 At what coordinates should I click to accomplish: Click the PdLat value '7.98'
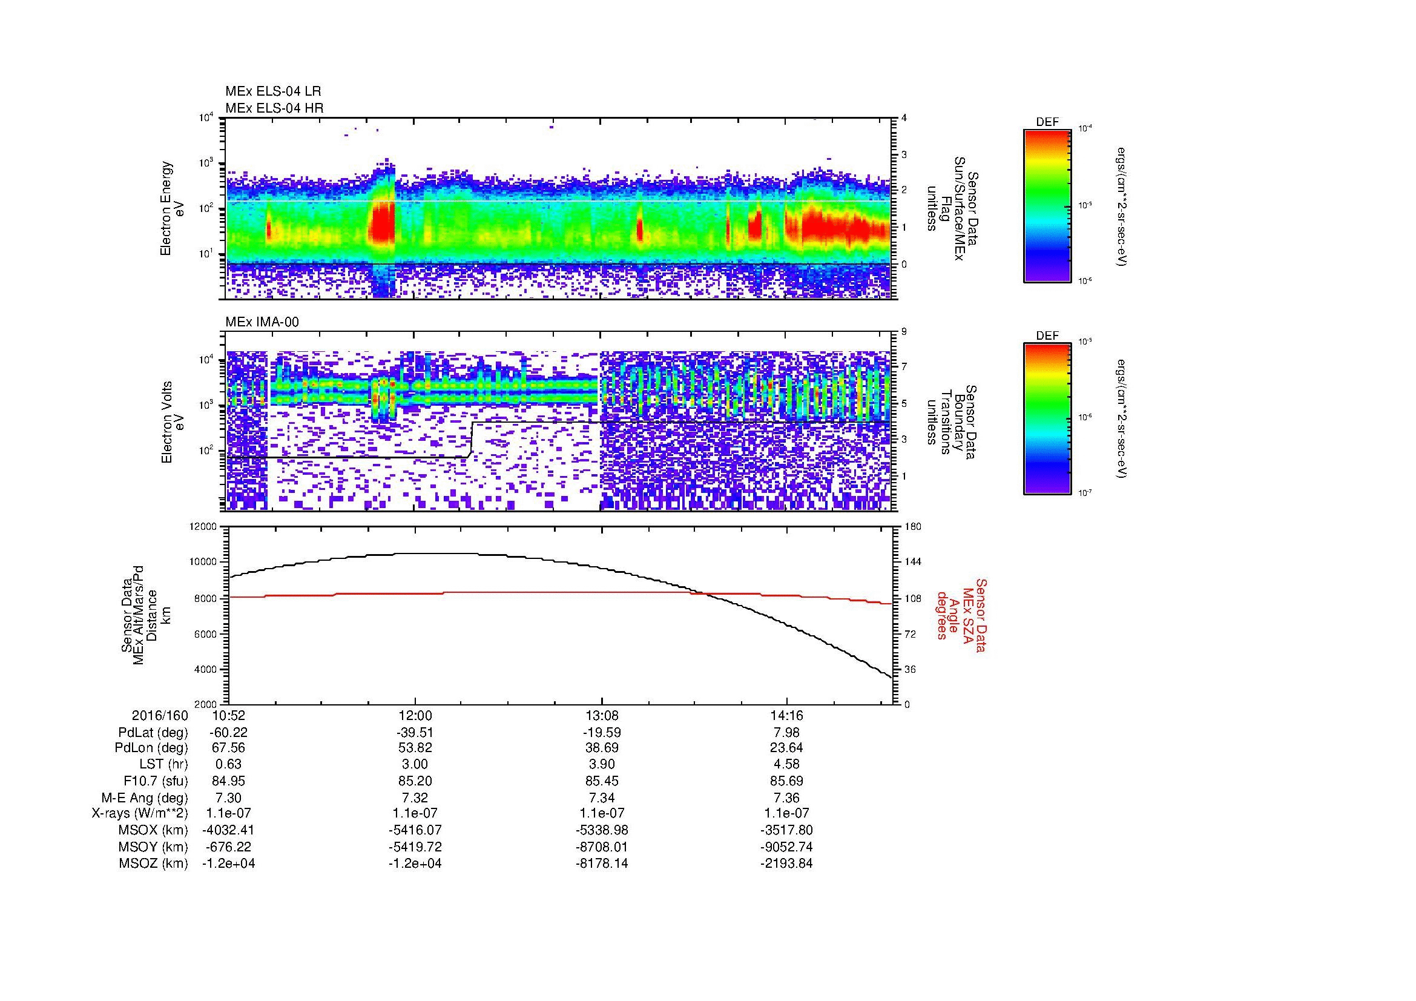click(x=787, y=733)
